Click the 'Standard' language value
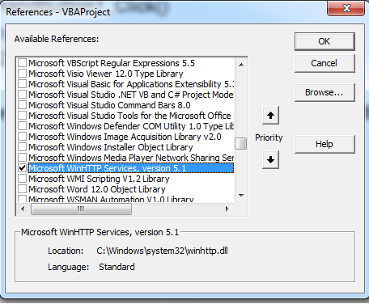 pyautogui.click(x=117, y=267)
